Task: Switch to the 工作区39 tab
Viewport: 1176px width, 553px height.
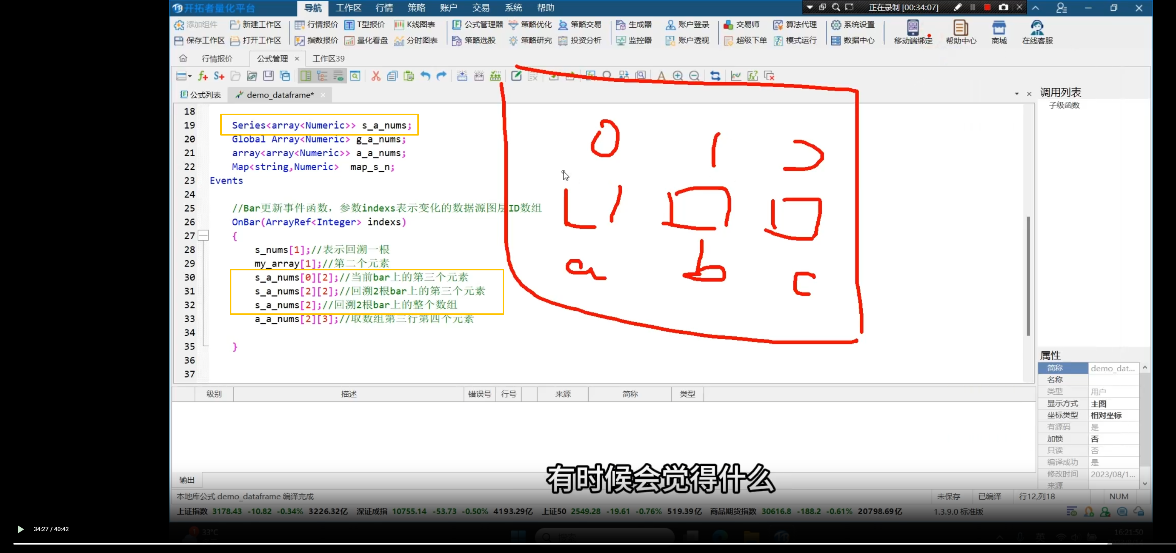Action: (328, 58)
